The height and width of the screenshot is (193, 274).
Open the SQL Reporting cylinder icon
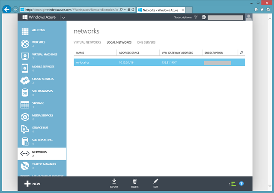click(25, 141)
